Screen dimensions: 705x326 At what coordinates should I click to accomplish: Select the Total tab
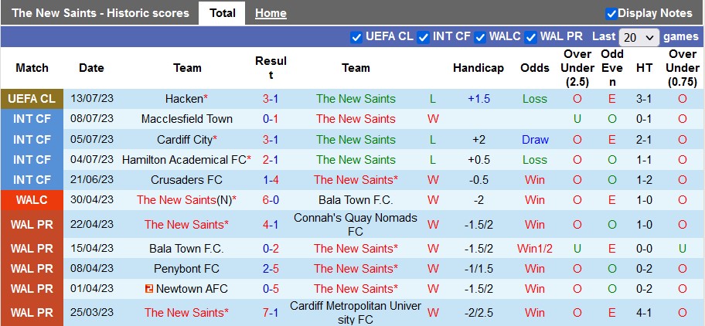pos(222,13)
